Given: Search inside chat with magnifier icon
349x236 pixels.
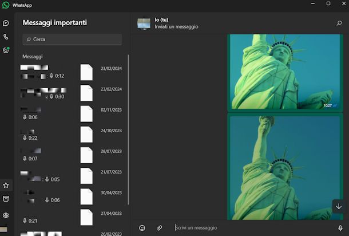Looking at the screenshot, I should [x=339, y=23].
